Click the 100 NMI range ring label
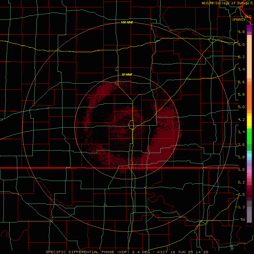 pos(127,22)
